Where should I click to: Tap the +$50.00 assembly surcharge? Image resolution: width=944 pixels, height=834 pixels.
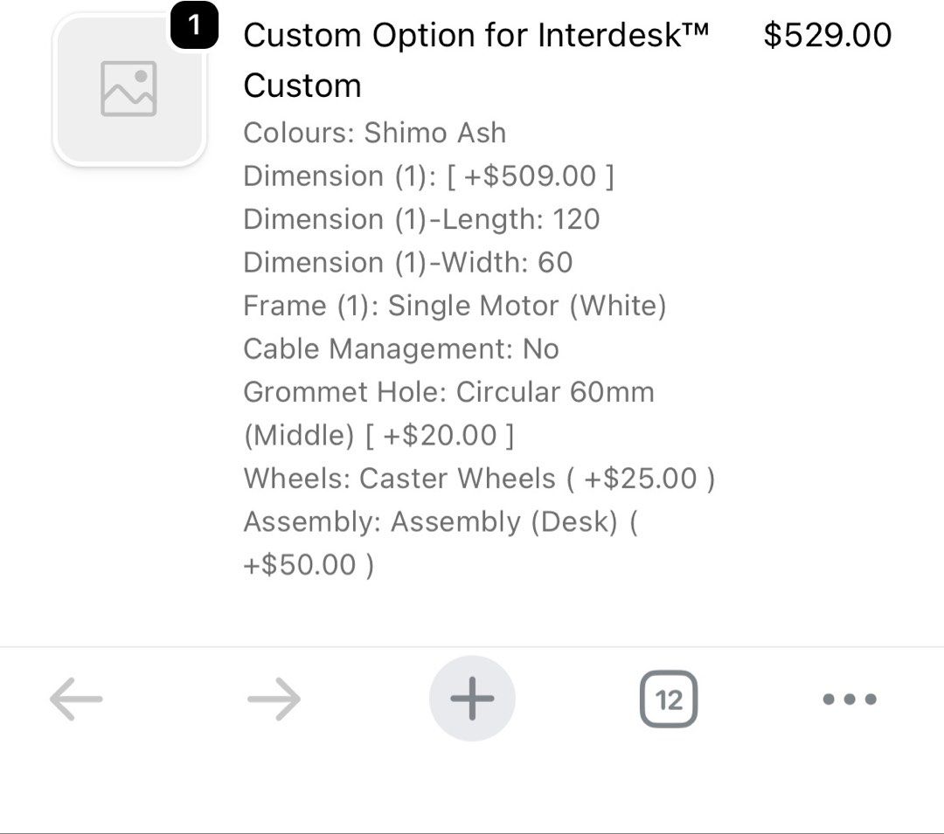pos(309,565)
